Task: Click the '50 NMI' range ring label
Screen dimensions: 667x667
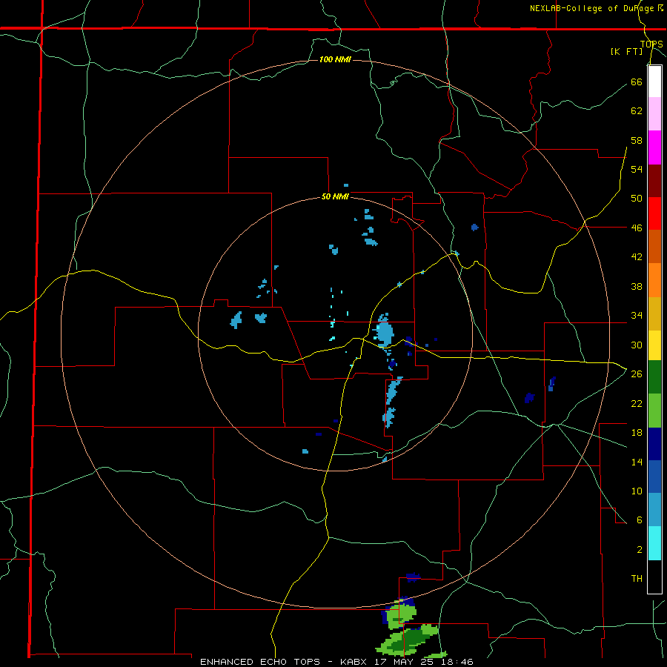Action: 335,196
